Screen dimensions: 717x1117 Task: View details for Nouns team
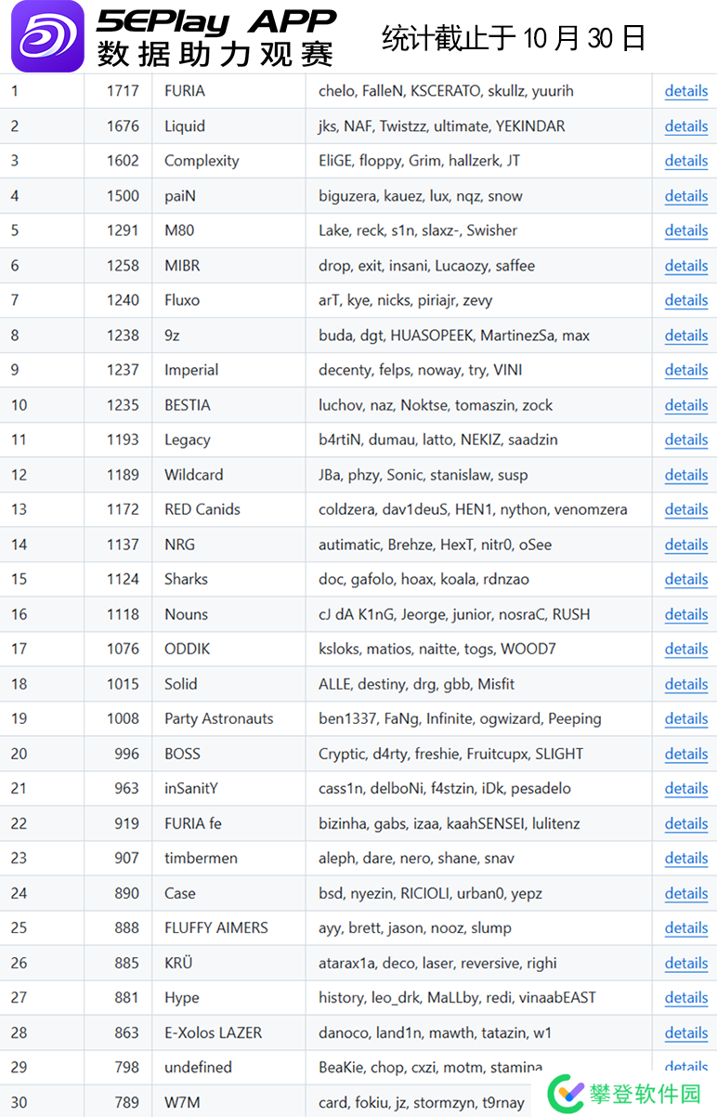685,614
